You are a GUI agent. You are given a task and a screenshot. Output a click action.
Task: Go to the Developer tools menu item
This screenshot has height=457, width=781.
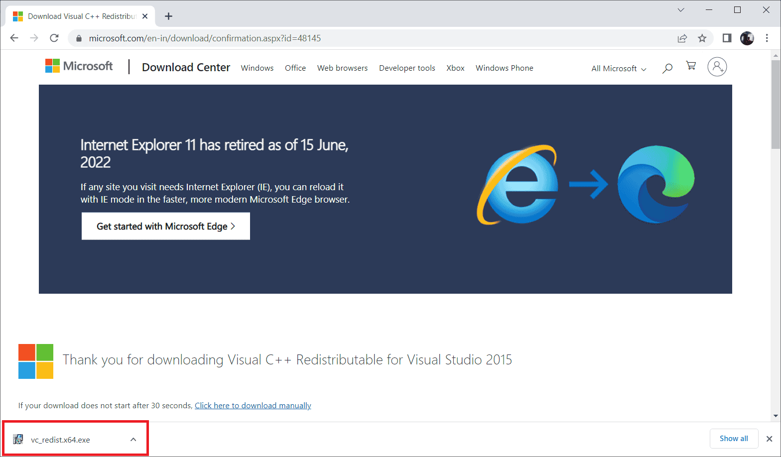tap(407, 68)
